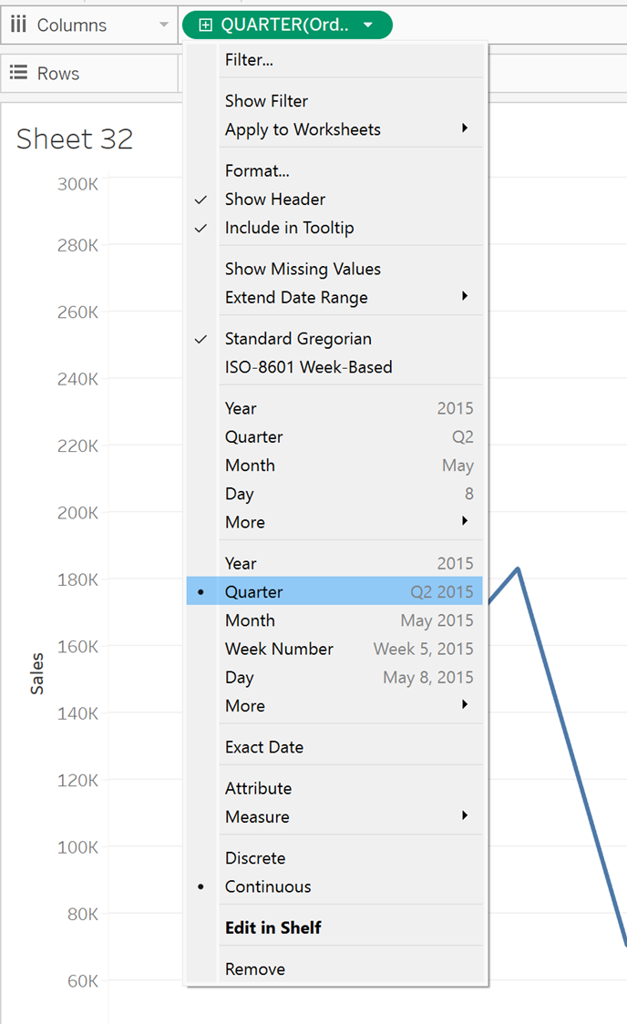
Task: Select Standard Gregorian calendar option
Action: click(x=298, y=339)
